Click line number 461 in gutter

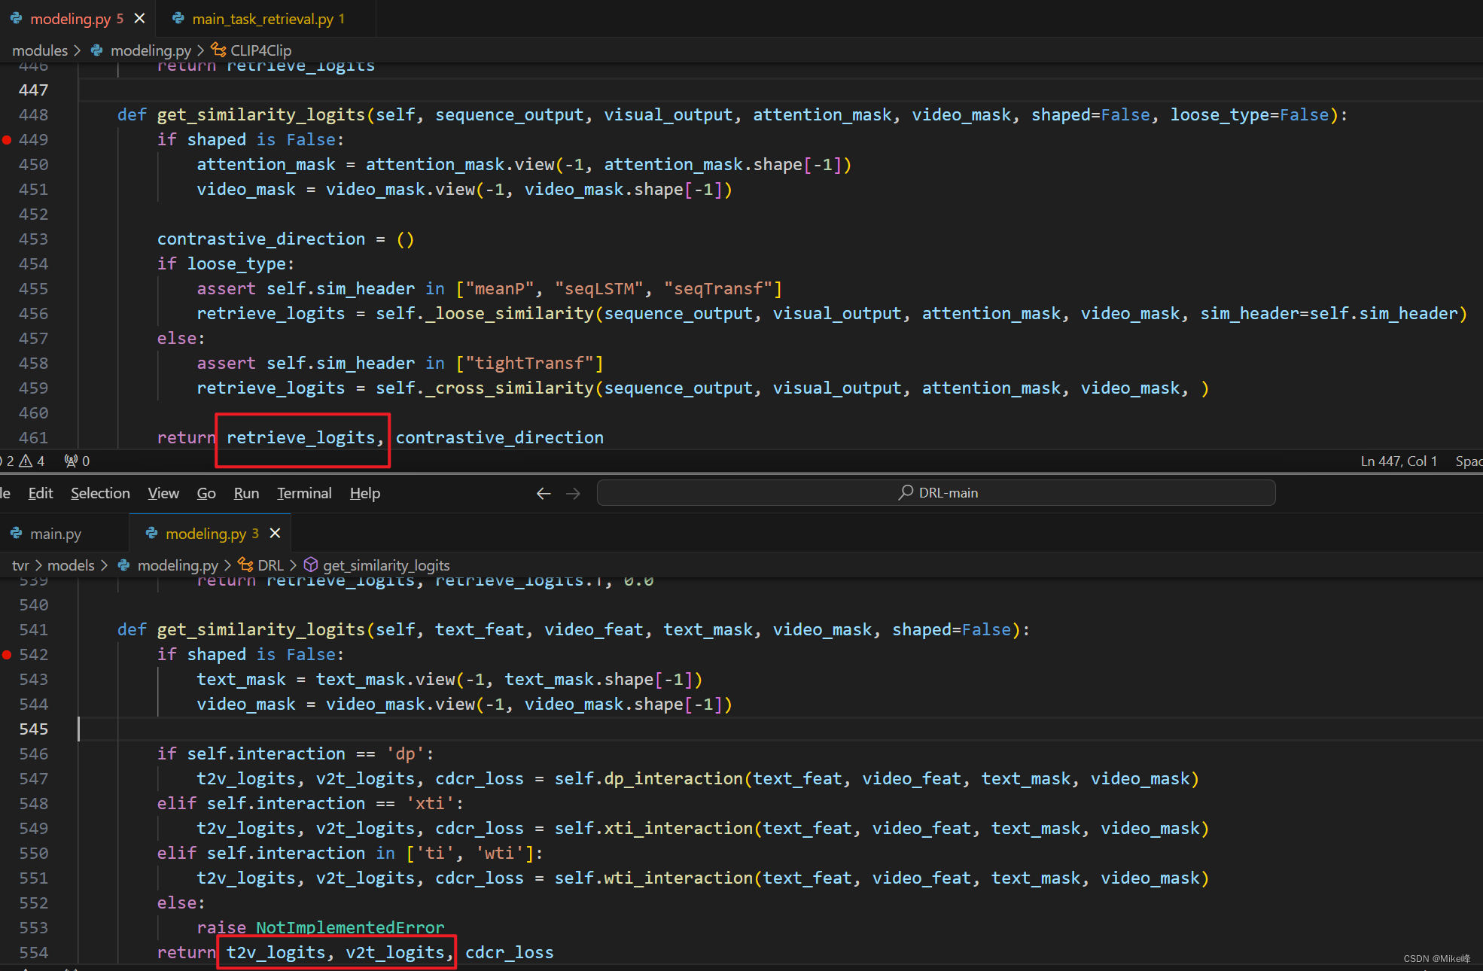click(33, 438)
